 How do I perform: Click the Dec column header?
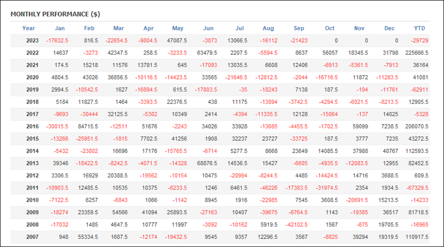pyautogui.click(x=389, y=28)
